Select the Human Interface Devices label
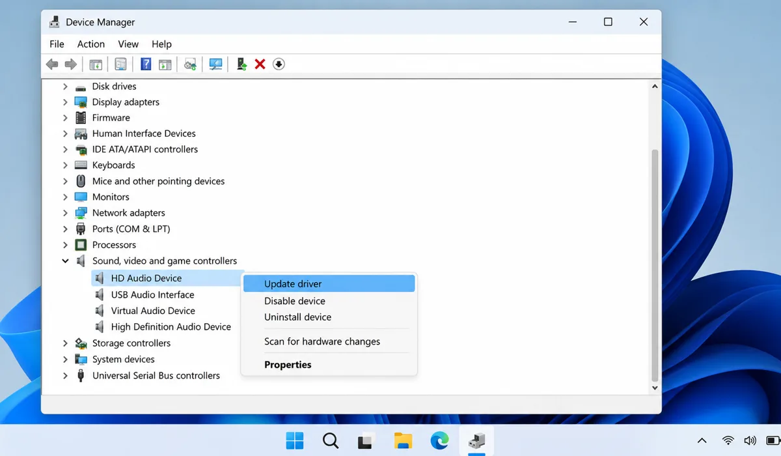 [144, 134]
